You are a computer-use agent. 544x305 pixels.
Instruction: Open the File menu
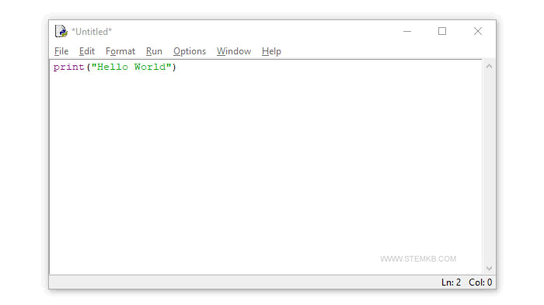point(61,51)
